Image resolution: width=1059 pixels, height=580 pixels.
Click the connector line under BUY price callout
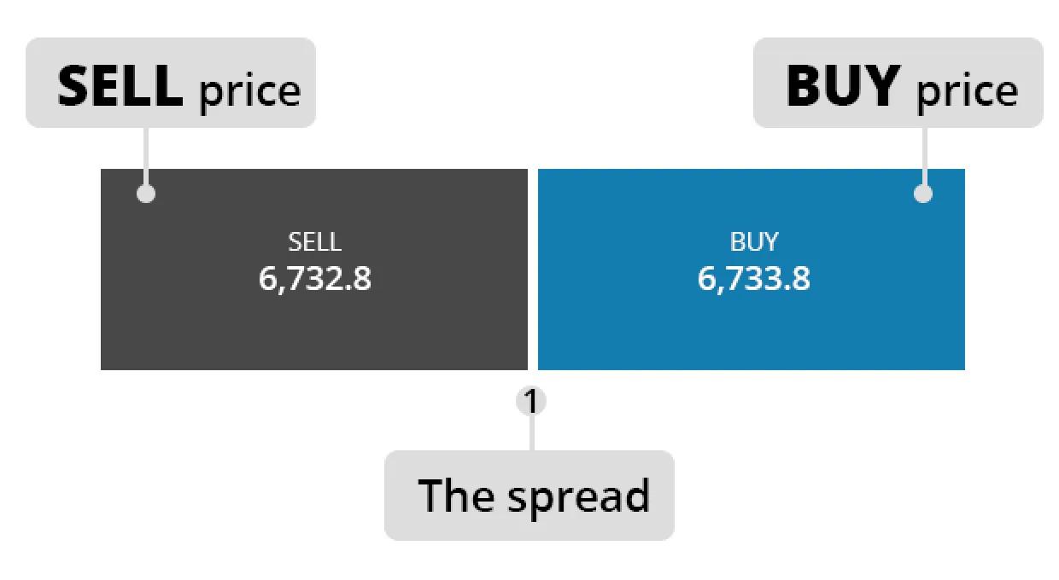[x=923, y=156]
